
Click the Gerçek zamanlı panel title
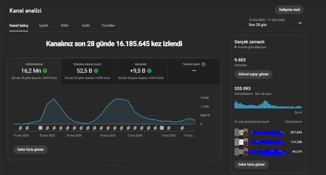point(249,42)
